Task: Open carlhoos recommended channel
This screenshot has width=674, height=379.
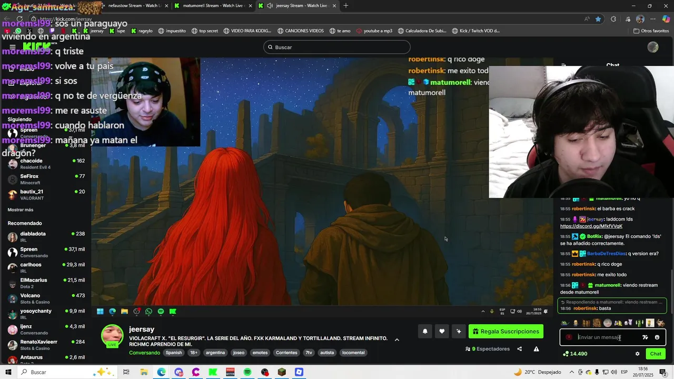Action: [x=46, y=267]
